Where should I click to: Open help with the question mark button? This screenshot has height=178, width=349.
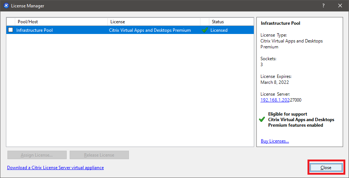323,6
